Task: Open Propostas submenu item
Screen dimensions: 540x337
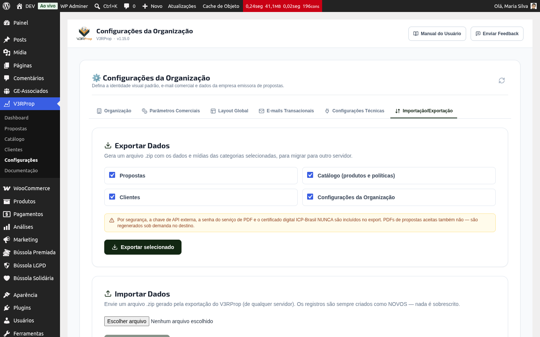Action: (16, 128)
